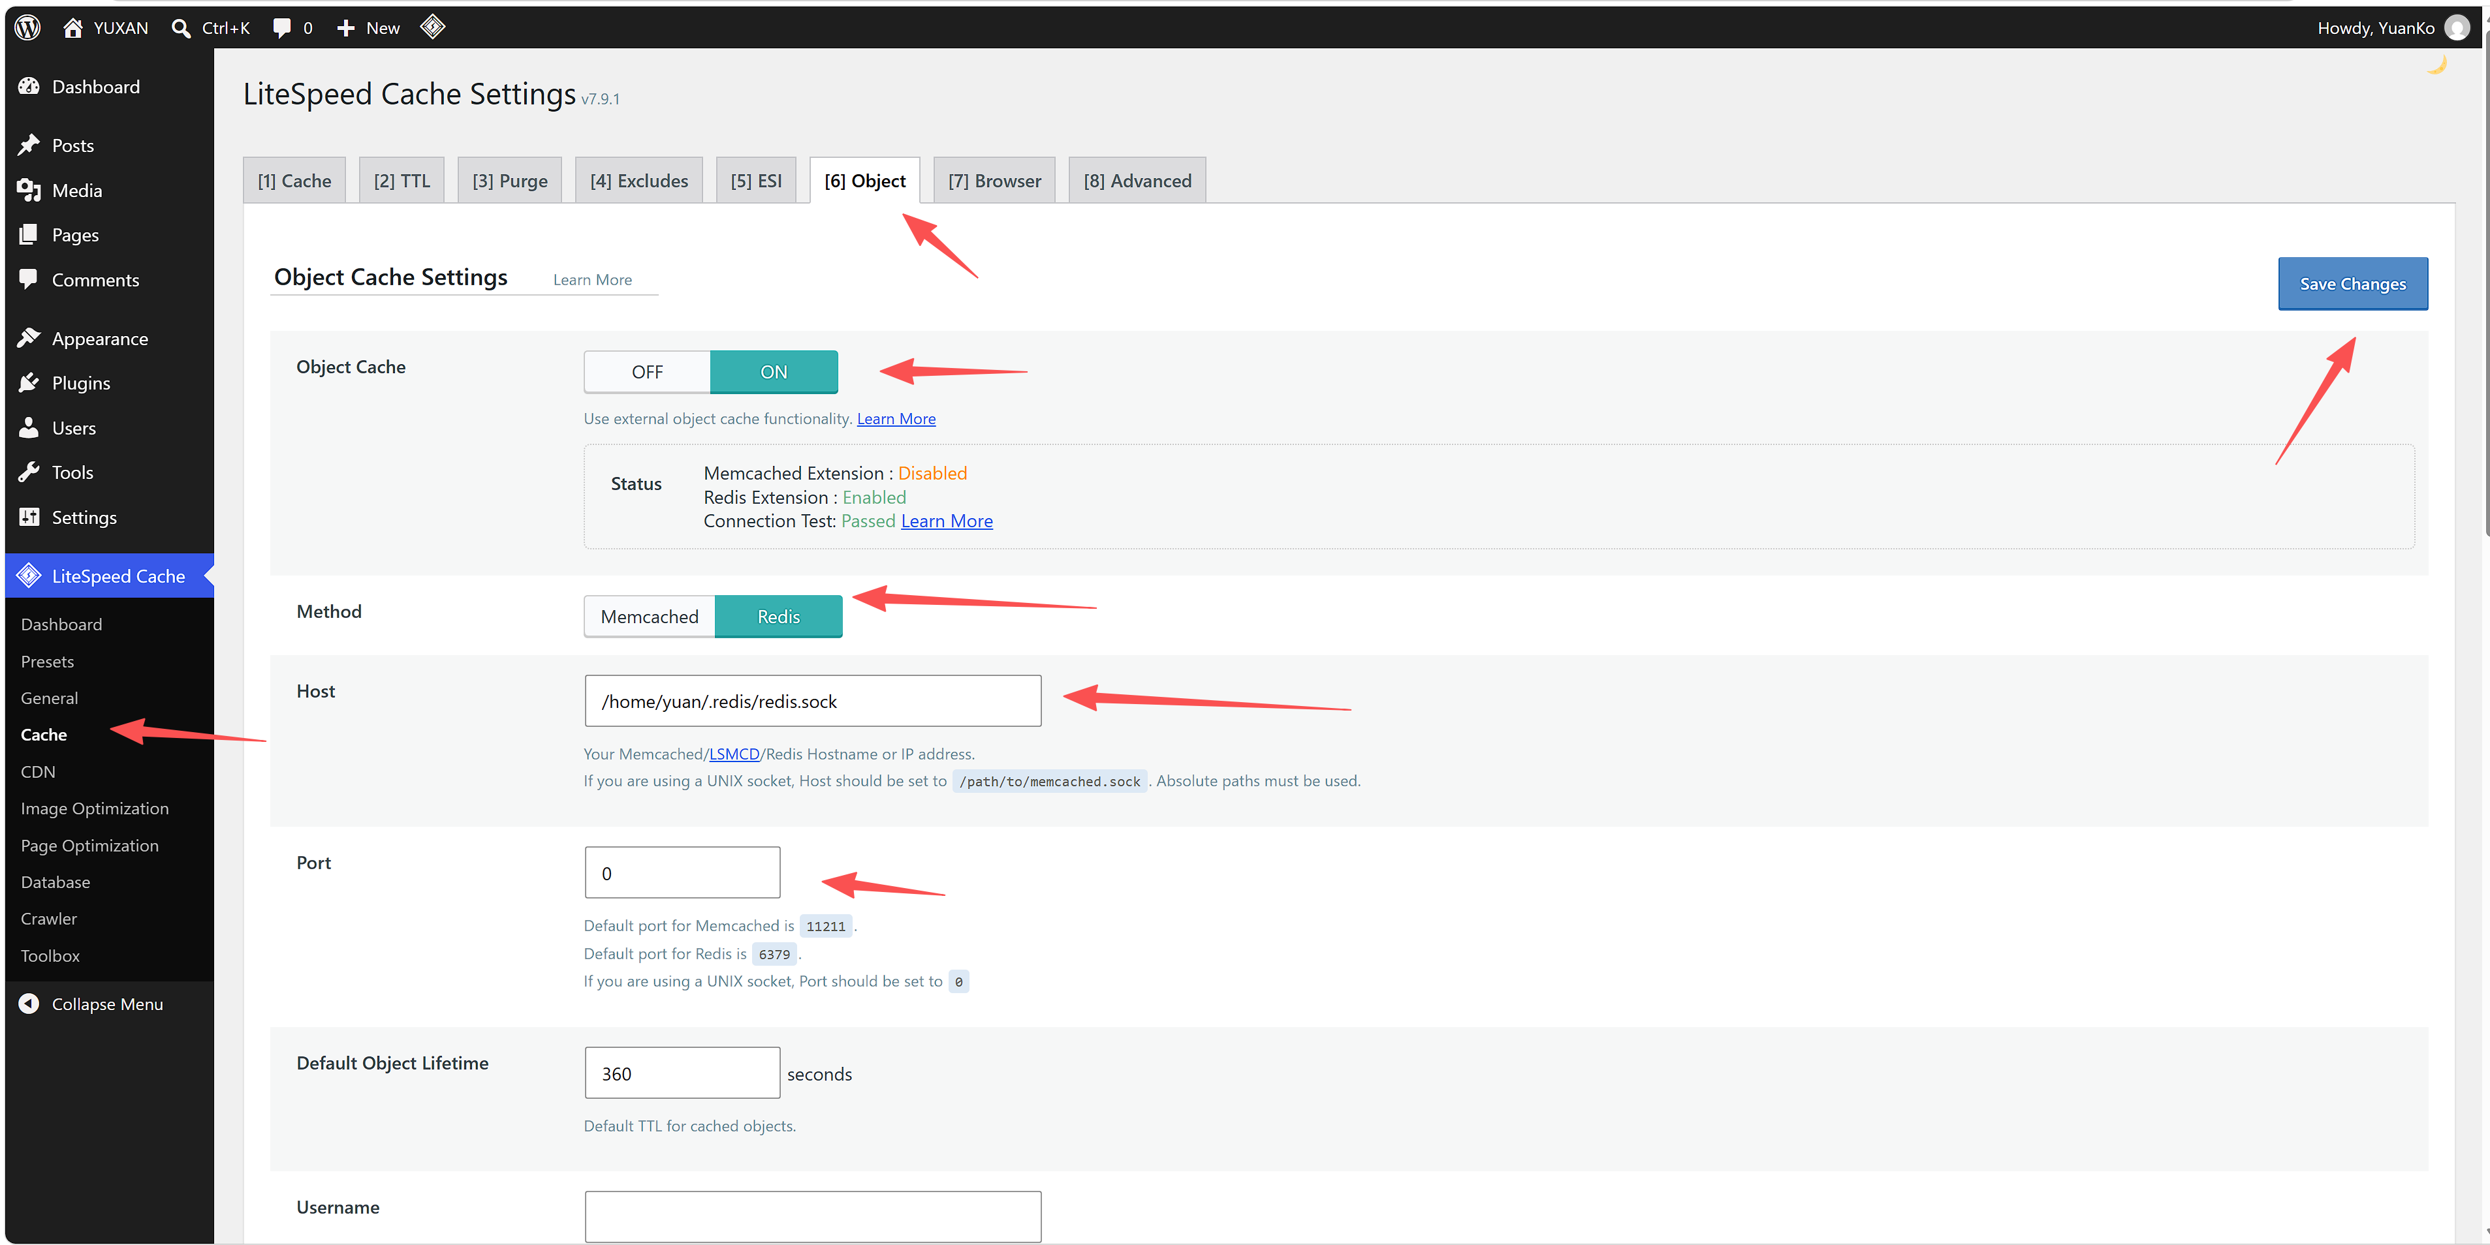The image size is (2490, 1245).
Task: Switch to the [1] Cache tab
Action: coord(294,181)
